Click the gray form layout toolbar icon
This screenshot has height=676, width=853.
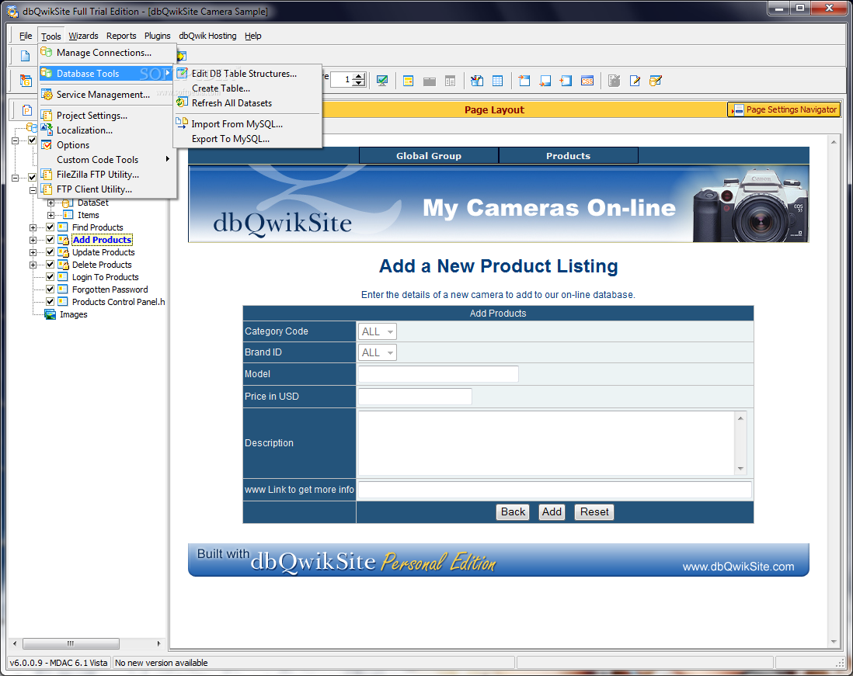[x=450, y=81]
